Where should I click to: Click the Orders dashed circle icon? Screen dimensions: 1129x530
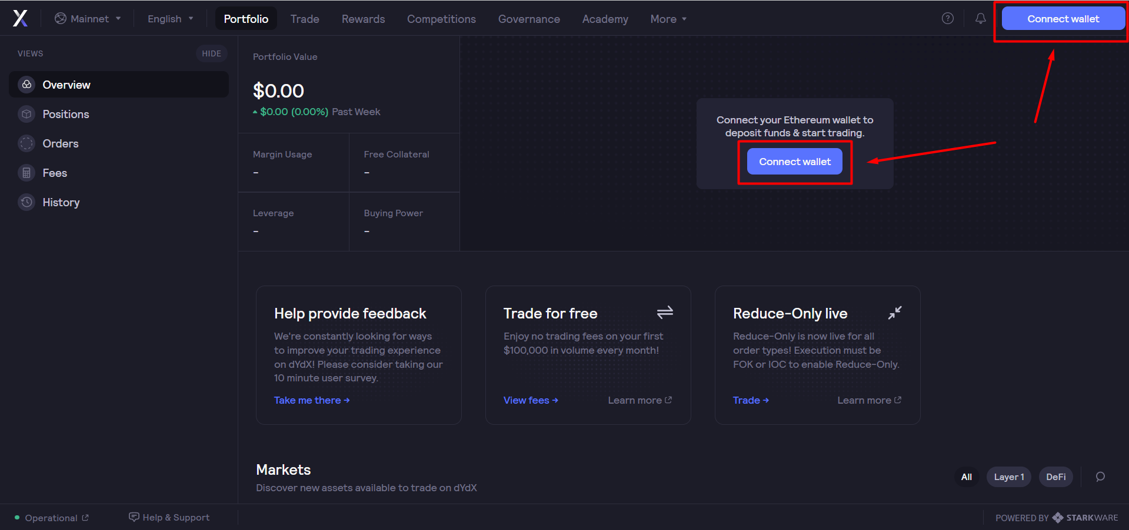26,143
